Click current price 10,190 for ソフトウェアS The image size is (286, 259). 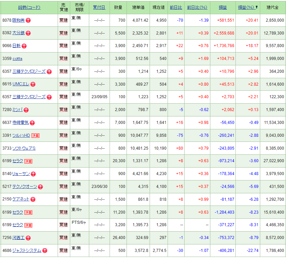tap(160, 148)
